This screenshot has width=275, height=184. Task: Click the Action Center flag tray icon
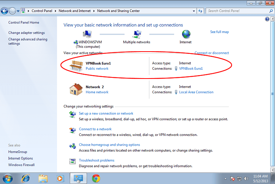[232, 179]
